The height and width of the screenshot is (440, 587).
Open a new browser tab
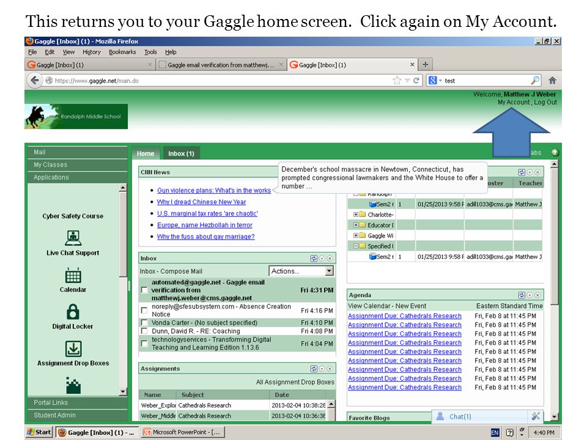click(426, 65)
